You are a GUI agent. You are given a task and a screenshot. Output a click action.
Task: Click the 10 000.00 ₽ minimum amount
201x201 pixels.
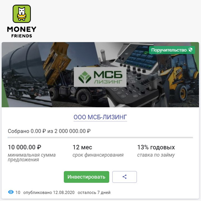point(24,147)
